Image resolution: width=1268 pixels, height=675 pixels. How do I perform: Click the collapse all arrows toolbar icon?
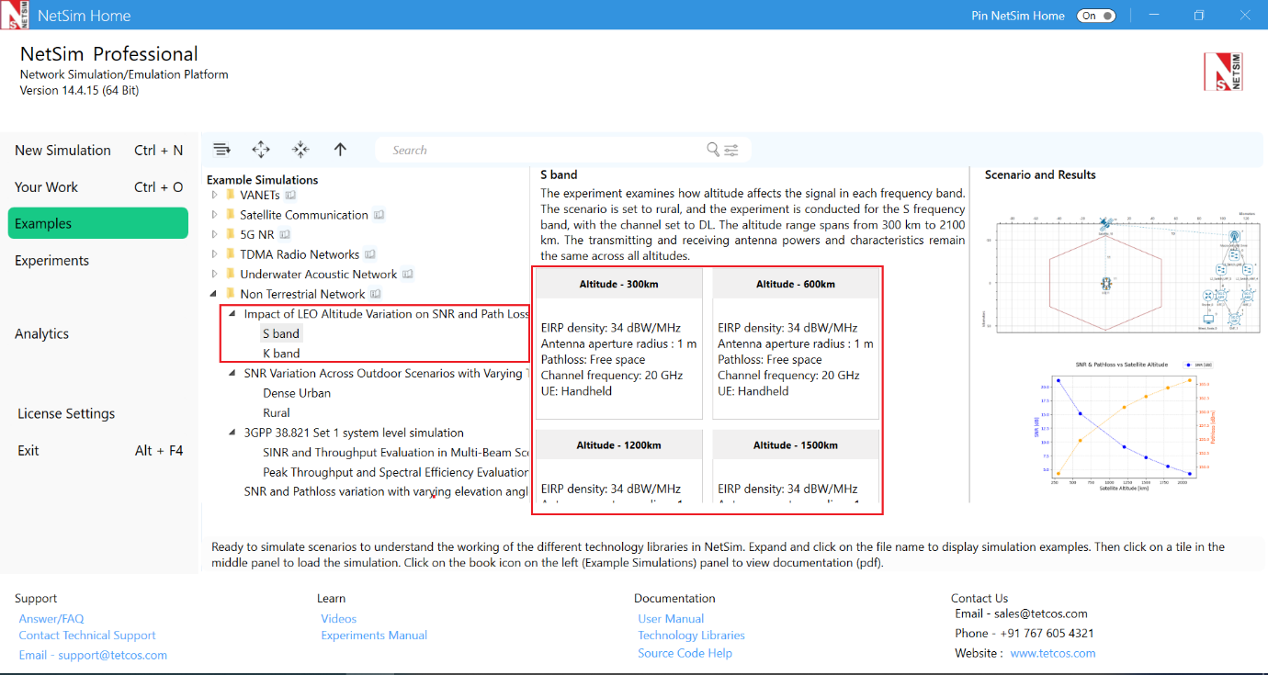(x=300, y=150)
